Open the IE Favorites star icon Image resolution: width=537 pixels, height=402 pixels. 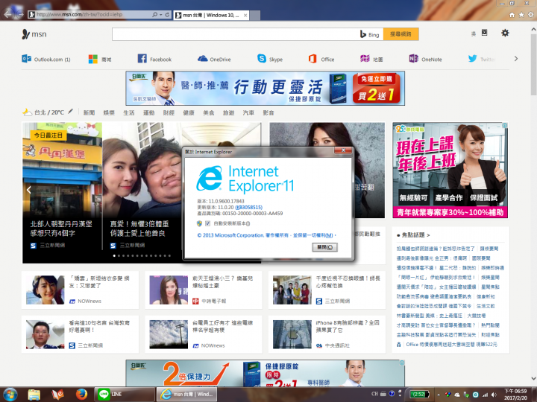tap(521, 15)
